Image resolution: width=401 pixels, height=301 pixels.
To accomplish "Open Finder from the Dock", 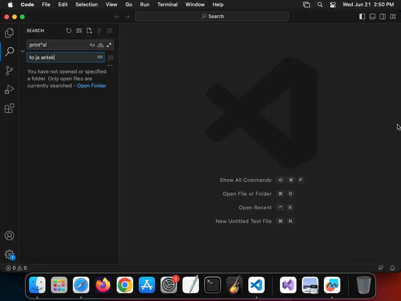I will 37,285.
